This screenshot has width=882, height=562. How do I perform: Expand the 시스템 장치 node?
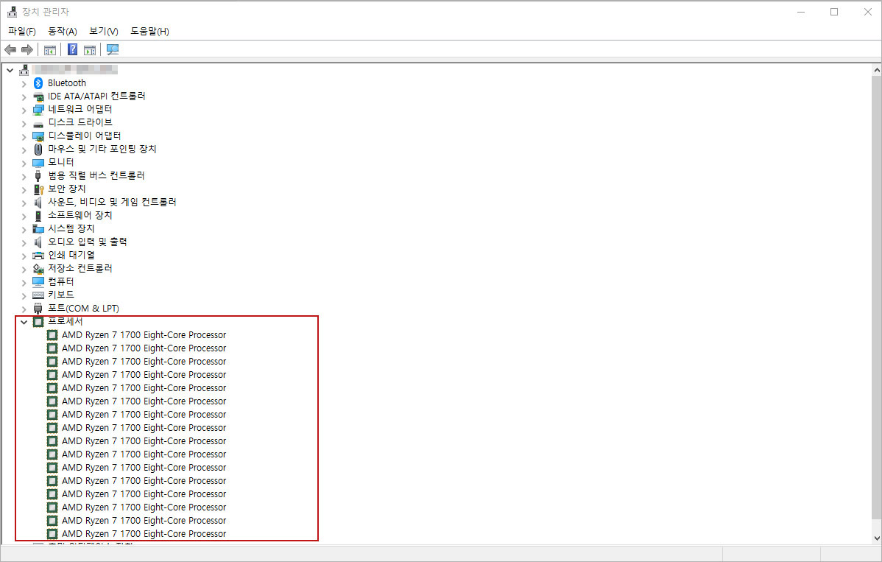(x=24, y=230)
